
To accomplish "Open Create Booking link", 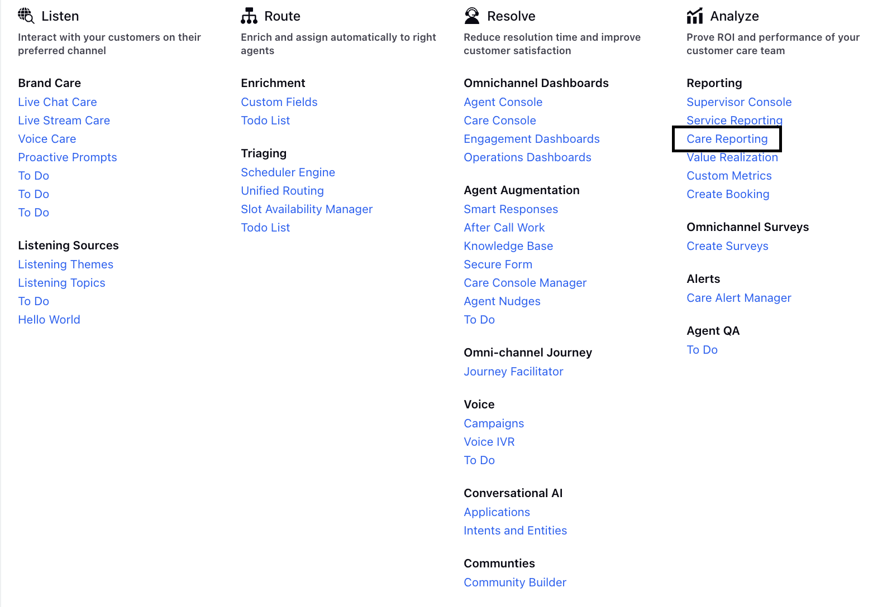I will point(728,194).
